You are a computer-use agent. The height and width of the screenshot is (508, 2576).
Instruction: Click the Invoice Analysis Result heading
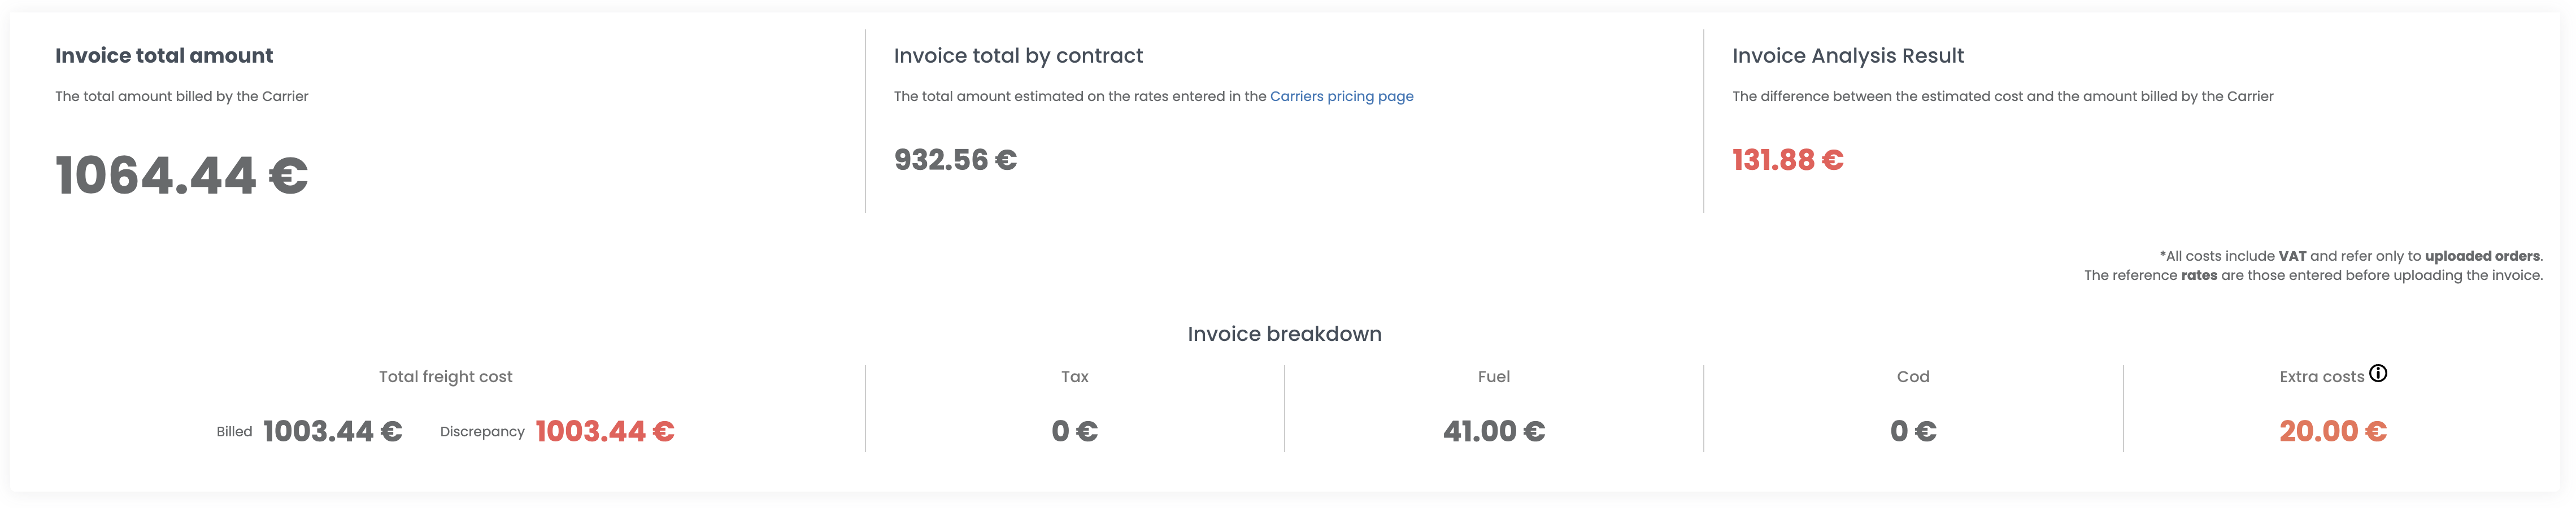click(x=1848, y=56)
